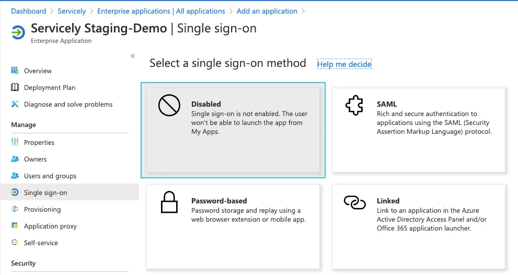Open the Help me decide link

344,64
